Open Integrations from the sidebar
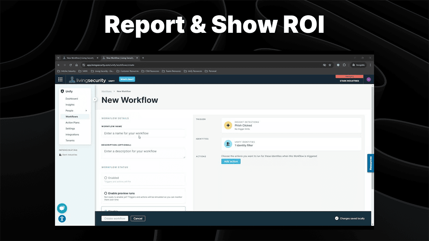Screen dimensions: 429x241 (72, 135)
